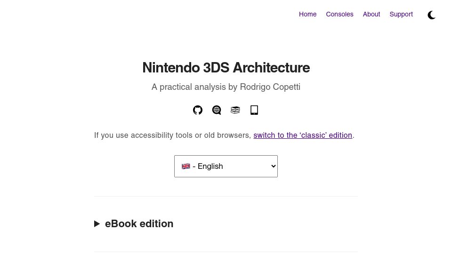Viewport: 452px width, 254px height.
Task: Visit the Support page
Action: tap(401, 14)
